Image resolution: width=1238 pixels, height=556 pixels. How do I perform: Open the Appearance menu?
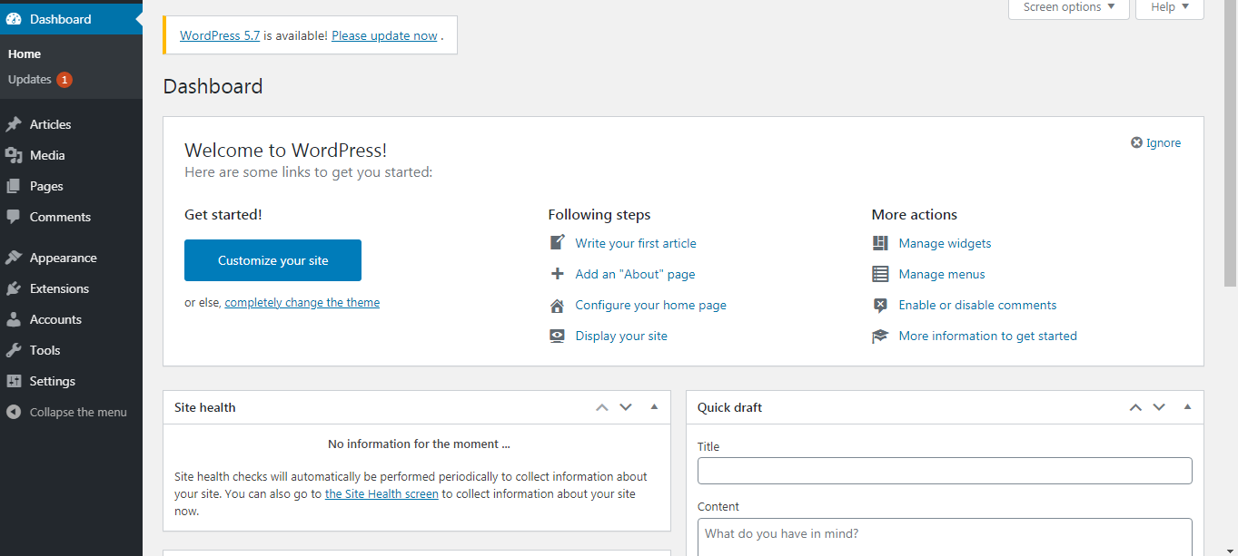point(71,258)
